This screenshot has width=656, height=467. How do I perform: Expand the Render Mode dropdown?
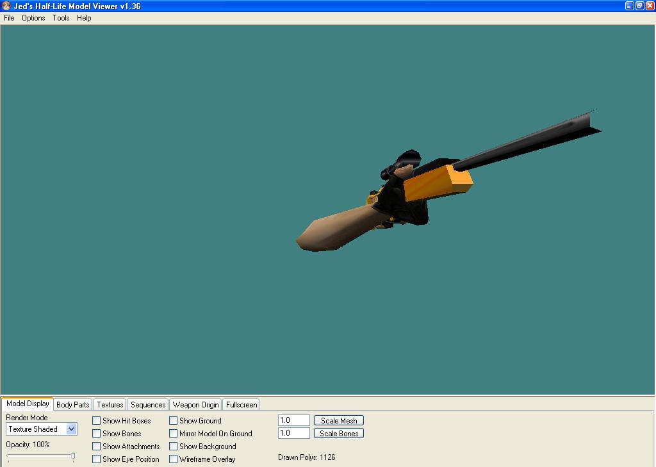[x=72, y=429]
